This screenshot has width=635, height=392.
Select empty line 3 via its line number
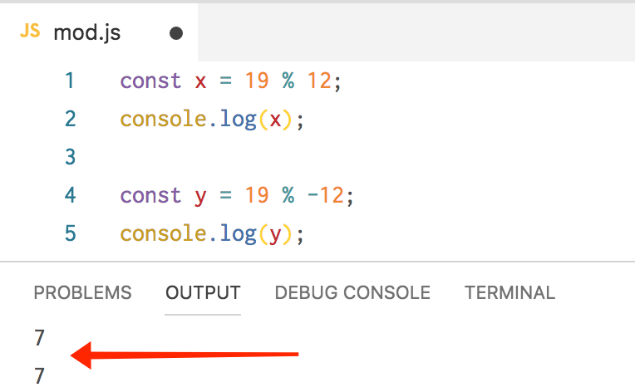click(70, 157)
